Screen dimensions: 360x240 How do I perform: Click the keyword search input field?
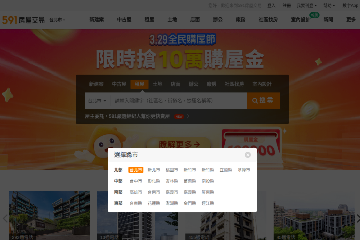[x=179, y=101]
